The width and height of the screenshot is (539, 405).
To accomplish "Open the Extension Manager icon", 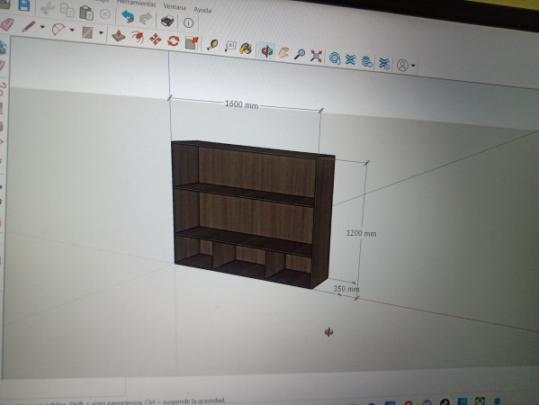I will tap(384, 64).
